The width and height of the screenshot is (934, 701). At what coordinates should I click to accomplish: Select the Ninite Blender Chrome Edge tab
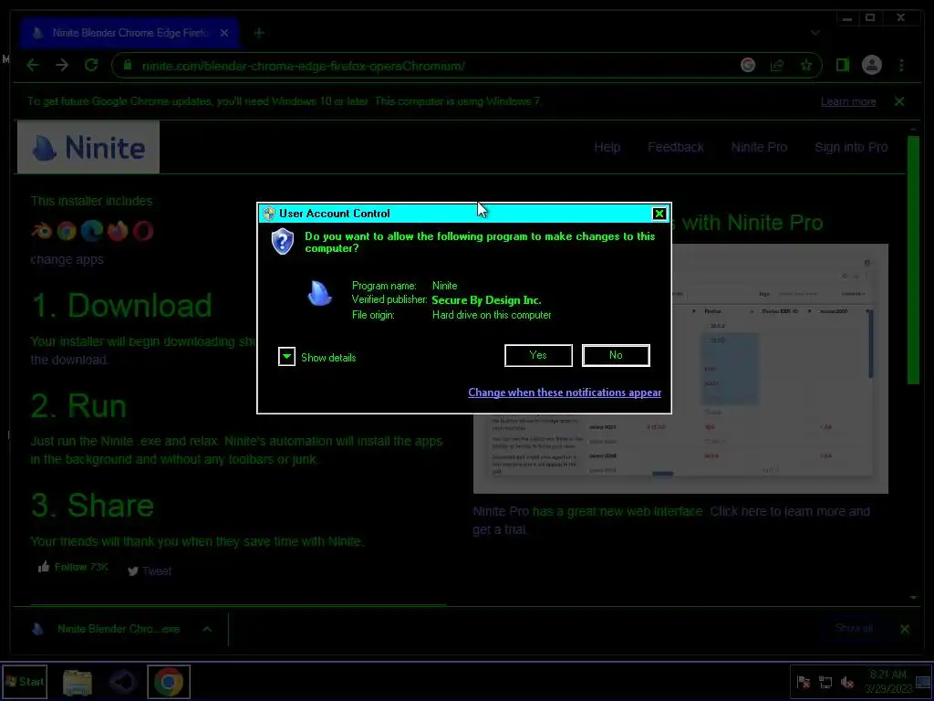pos(128,33)
